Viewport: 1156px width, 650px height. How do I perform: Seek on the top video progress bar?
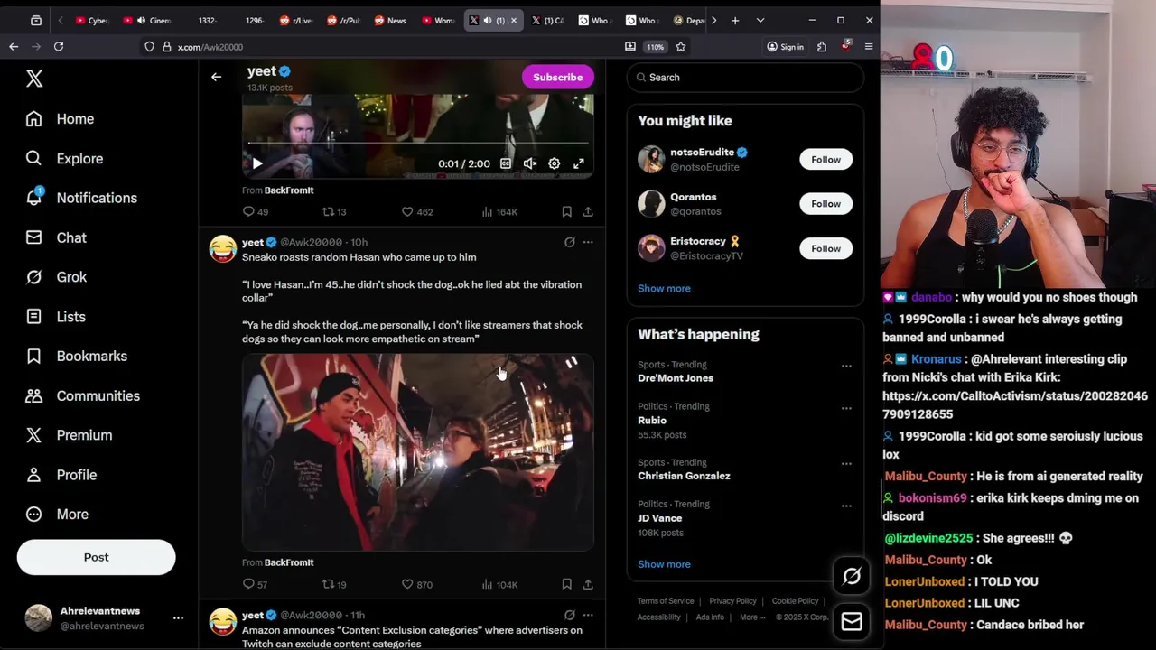click(x=418, y=144)
